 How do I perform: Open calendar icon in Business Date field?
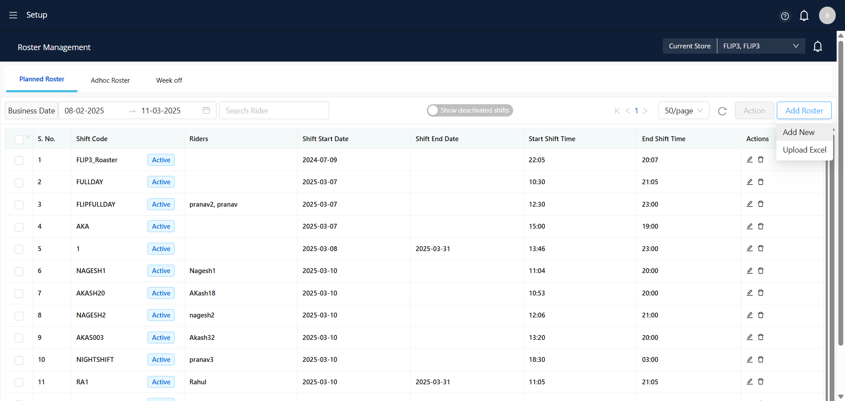pos(206,110)
